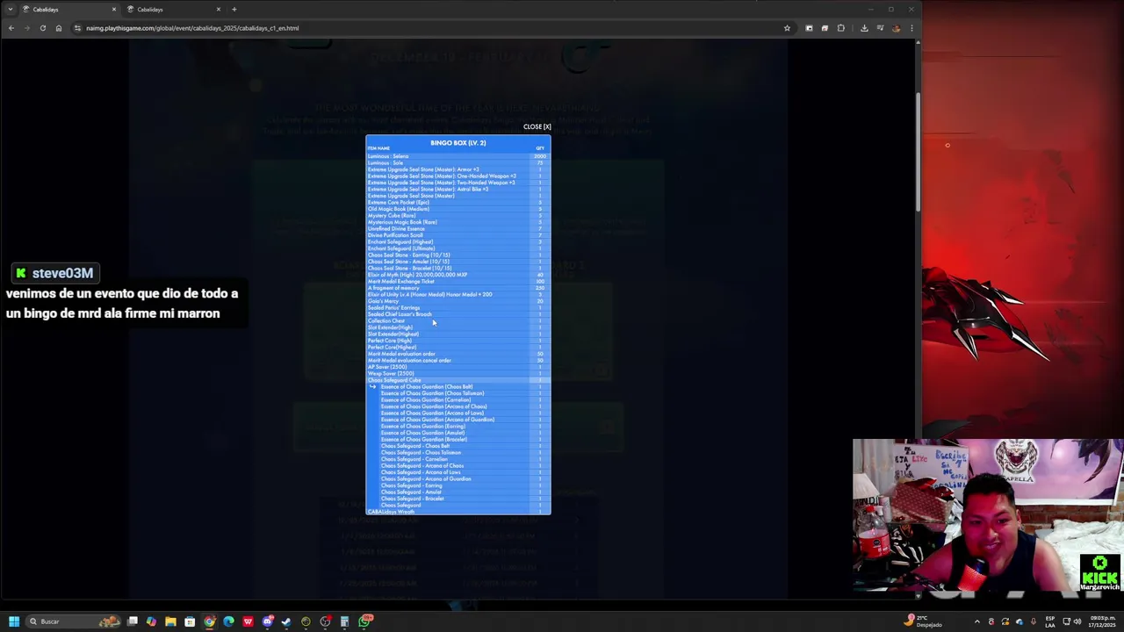This screenshot has width=1124, height=632.
Task: Open Chrome downloads
Action: (864, 28)
